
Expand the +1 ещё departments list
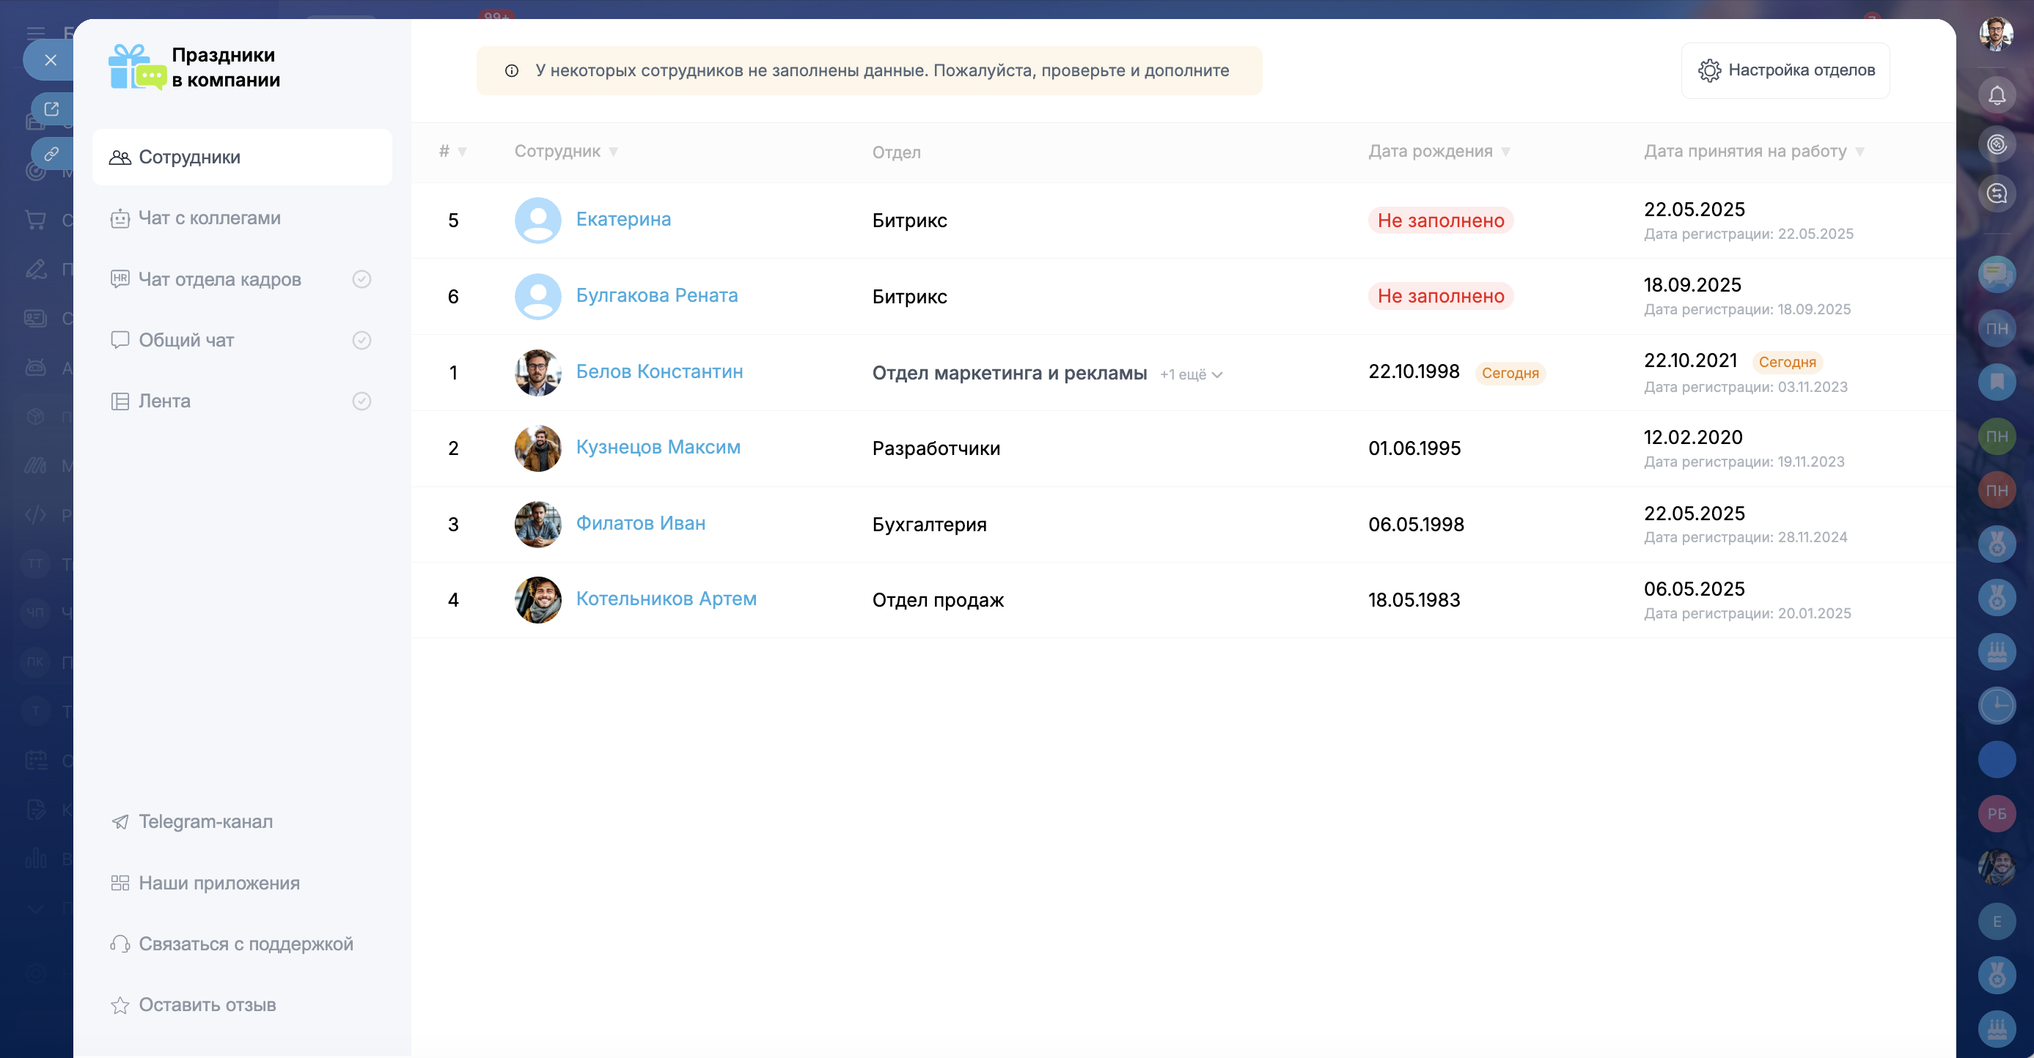(x=1191, y=374)
